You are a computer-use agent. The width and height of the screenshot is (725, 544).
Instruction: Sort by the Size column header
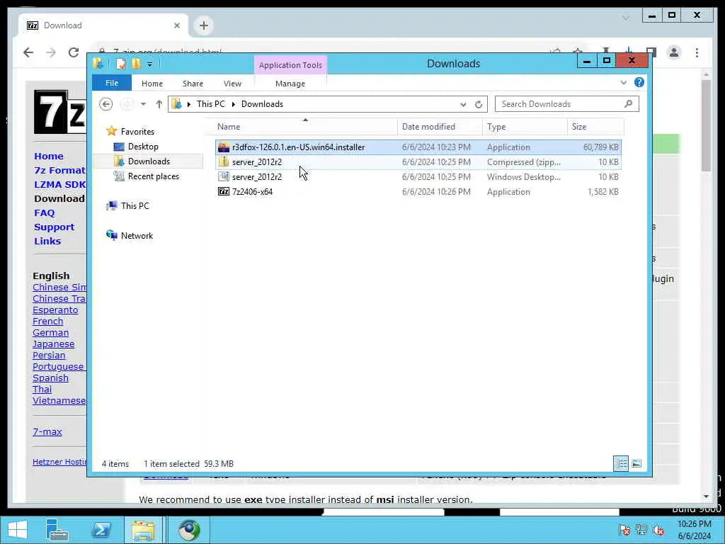595,127
